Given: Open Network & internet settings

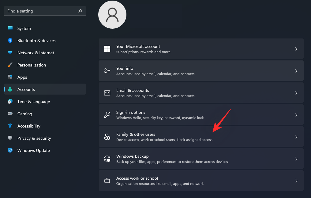Looking at the screenshot, I should (45, 53).
